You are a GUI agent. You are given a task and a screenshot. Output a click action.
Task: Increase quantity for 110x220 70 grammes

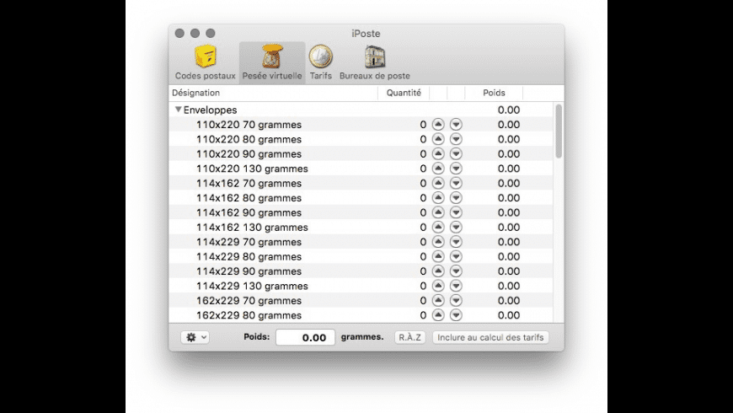(438, 125)
